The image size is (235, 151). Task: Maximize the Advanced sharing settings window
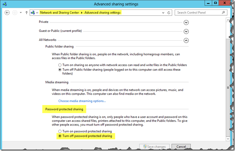pos(215,3)
